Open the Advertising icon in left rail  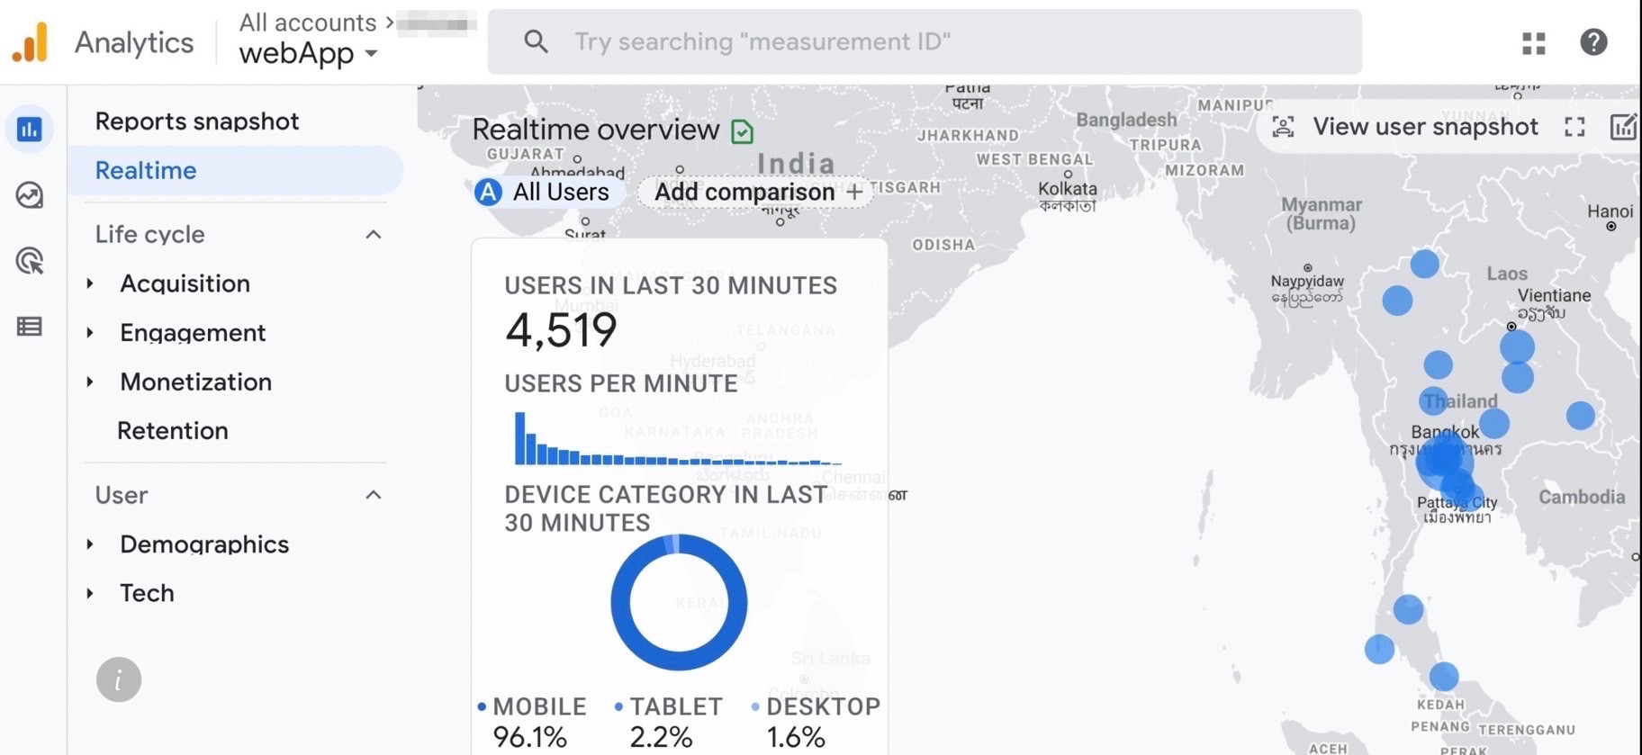[30, 261]
